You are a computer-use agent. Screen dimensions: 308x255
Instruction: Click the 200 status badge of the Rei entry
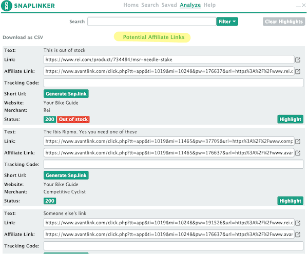coord(50,120)
